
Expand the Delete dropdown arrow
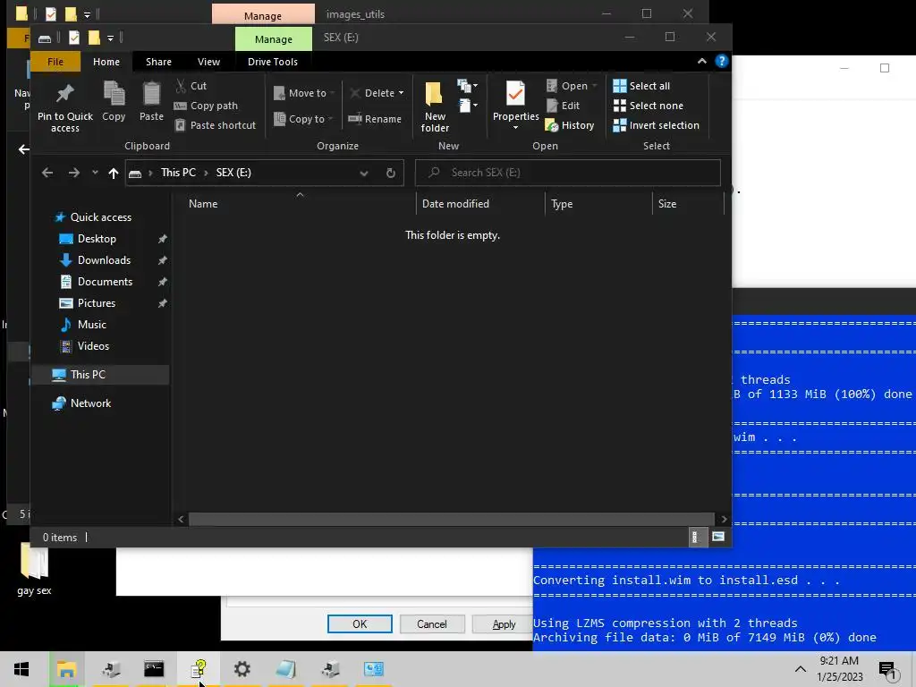click(x=402, y=93)
